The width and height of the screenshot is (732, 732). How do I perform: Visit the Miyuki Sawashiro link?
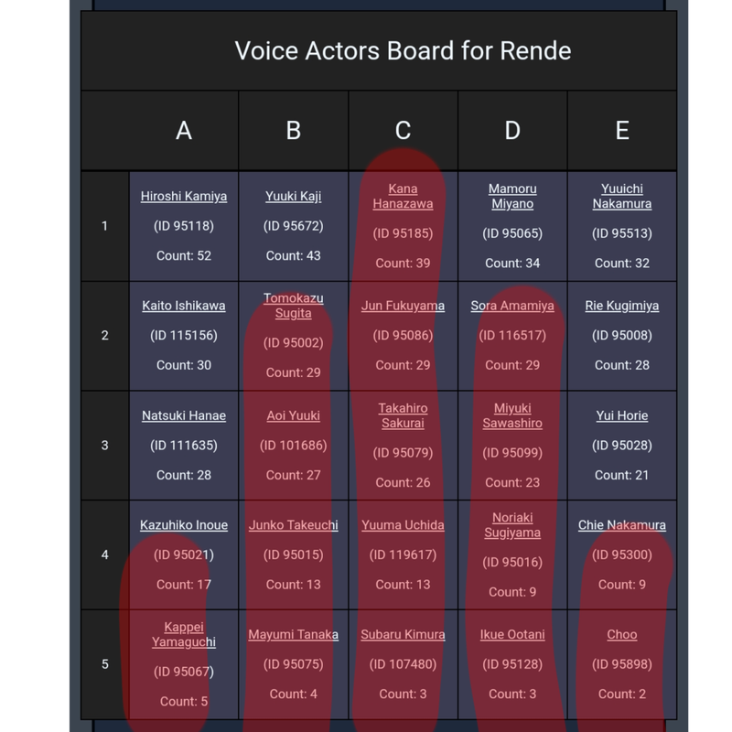coord(512,415)
